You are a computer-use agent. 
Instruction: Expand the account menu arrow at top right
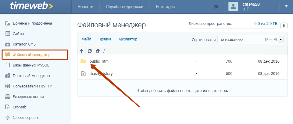click(x=286, y=6)
